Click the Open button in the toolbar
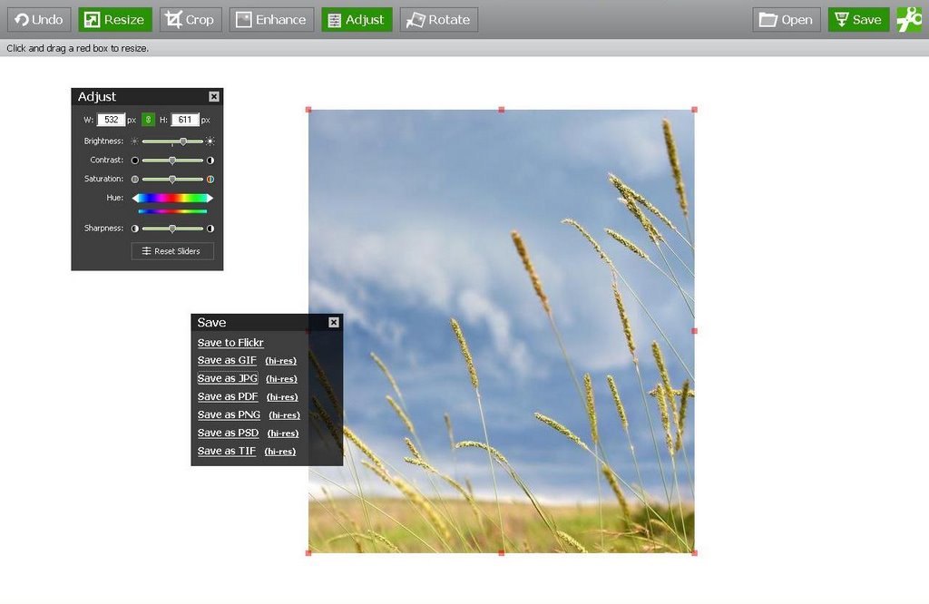Image resolution: width=929 pixels, height=604 pixels. point(787,20)
